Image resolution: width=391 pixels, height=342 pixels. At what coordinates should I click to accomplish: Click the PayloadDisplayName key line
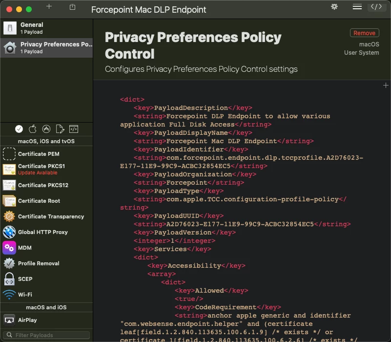[193, 133]
